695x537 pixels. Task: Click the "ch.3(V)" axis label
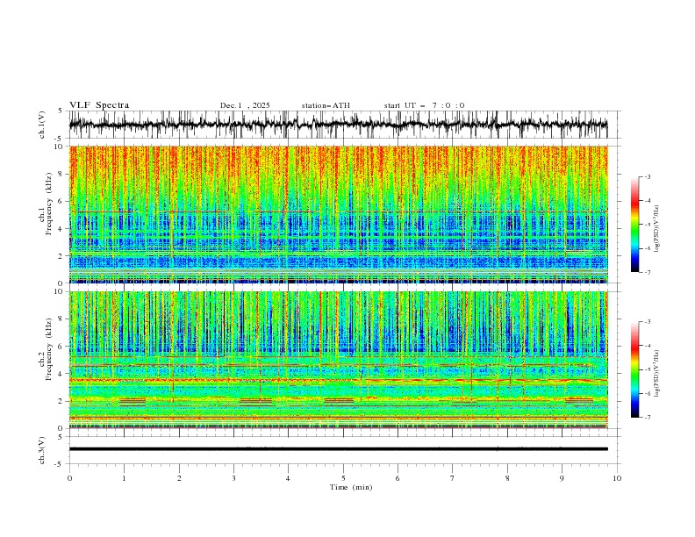pos(42,450)
